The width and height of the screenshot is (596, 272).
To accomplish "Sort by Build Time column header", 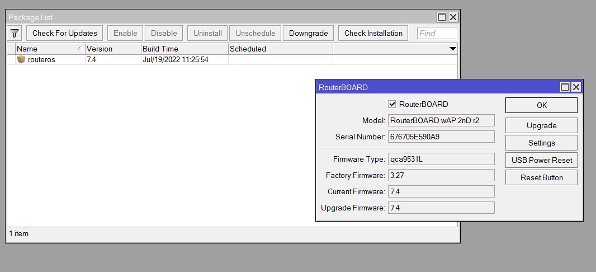I will click(x=185, y=49).
